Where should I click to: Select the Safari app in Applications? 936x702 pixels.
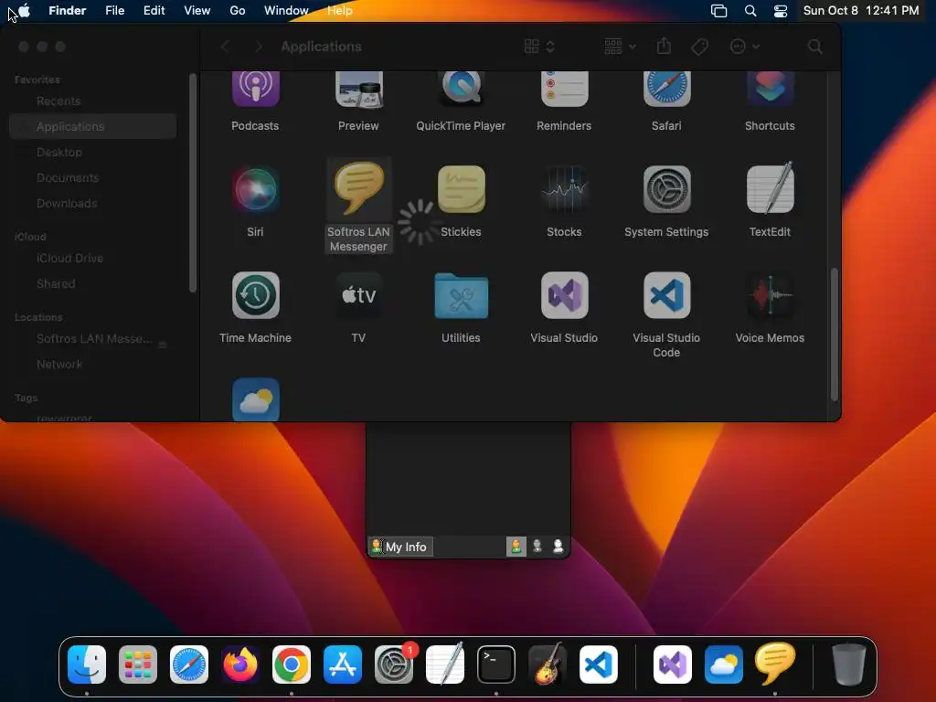(x=666, y=89)
